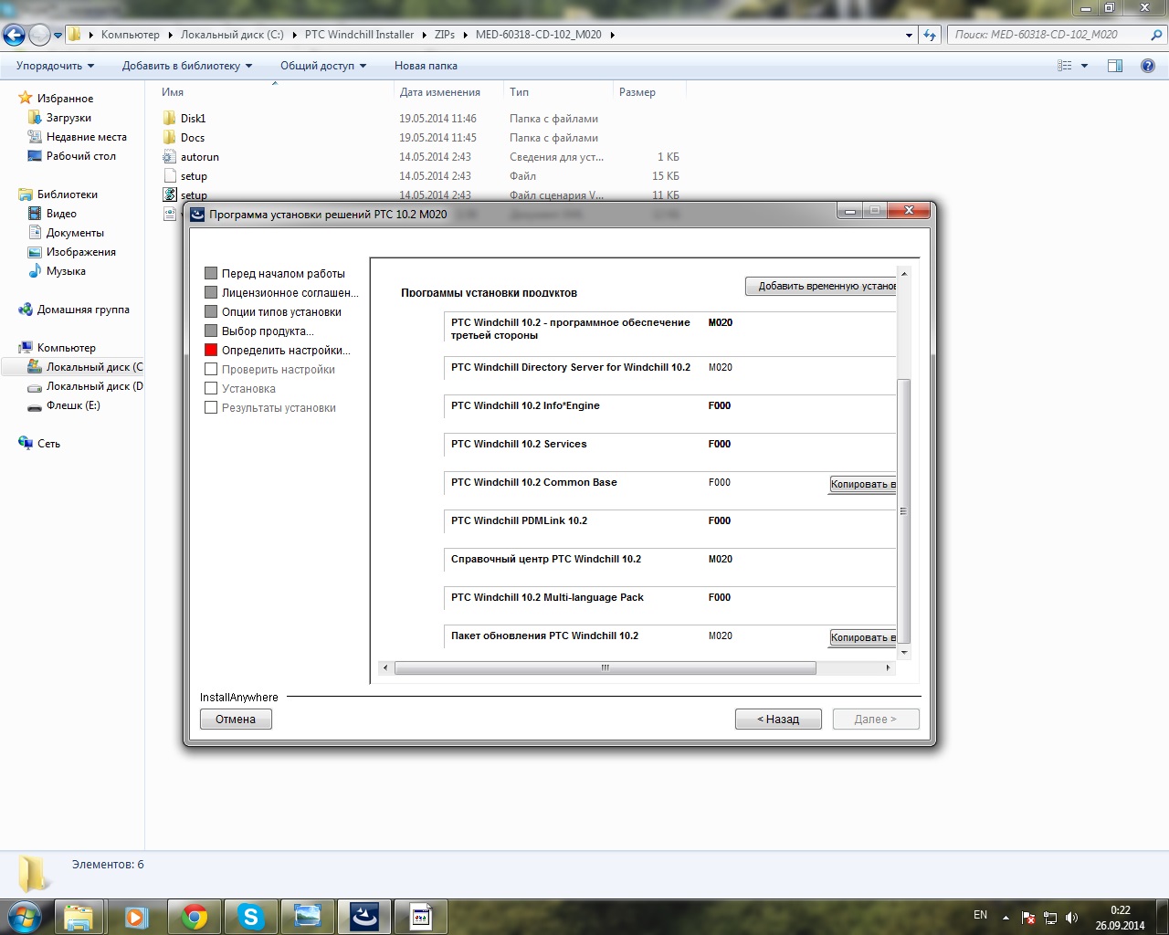Open Skype from the taskbar
Screen dimensions: 1169x935
(x=250, y=917)
